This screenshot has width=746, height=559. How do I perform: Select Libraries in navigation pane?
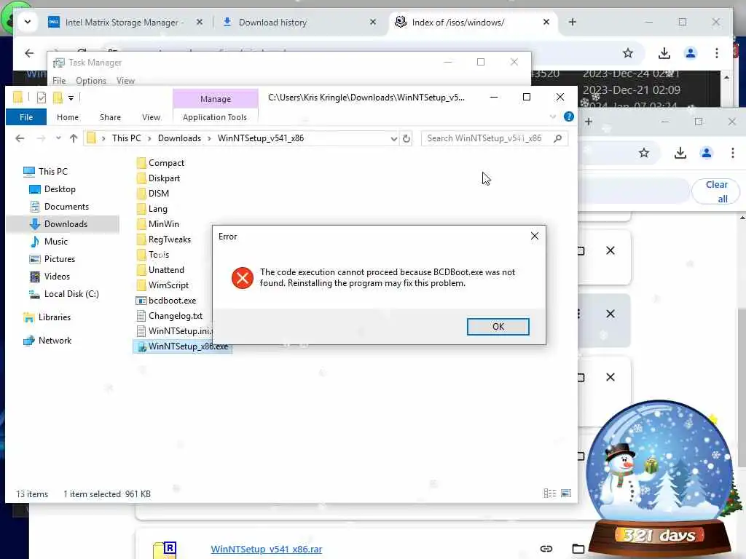54,317
